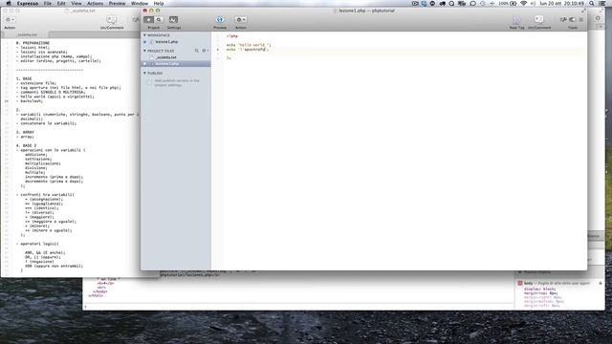Click the volume icon in menu bar
The image size is (612, 344).
533,3
